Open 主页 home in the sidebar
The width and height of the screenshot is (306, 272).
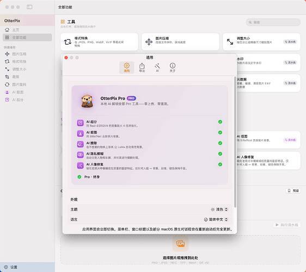tap(27, 30)
